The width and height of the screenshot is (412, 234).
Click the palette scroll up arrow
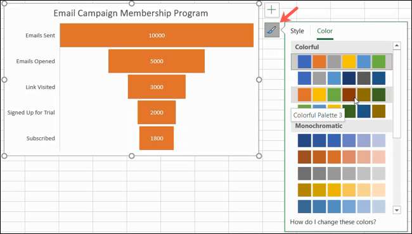tap(397, 46)
